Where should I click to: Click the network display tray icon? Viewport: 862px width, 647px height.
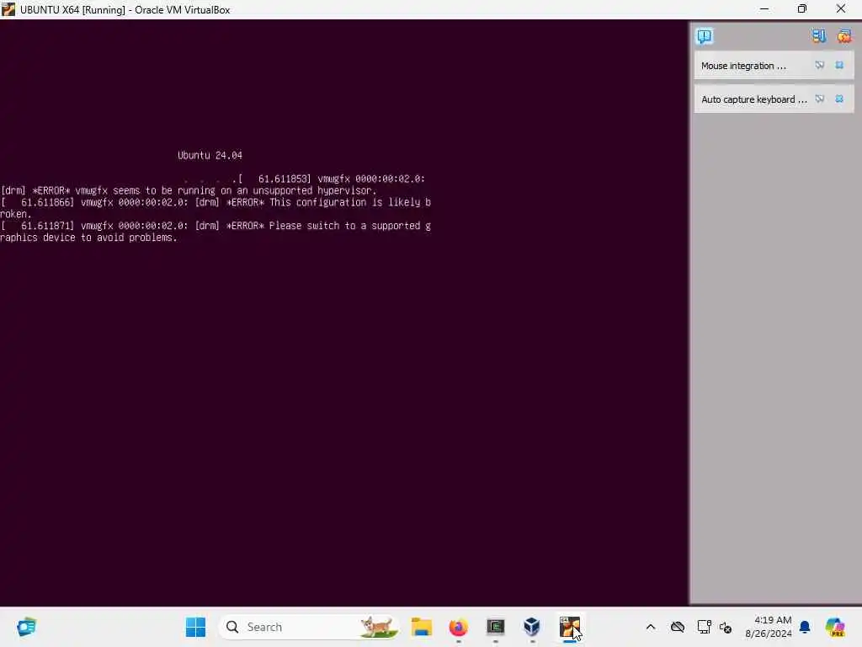coord(704,627)
